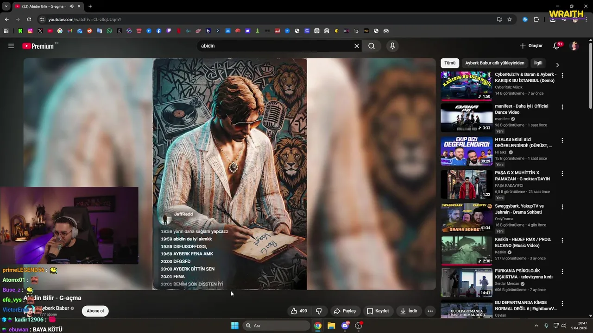593x333 pixels.
Task: Open the Kick bookmark
Action: click(x=20, y=31)
